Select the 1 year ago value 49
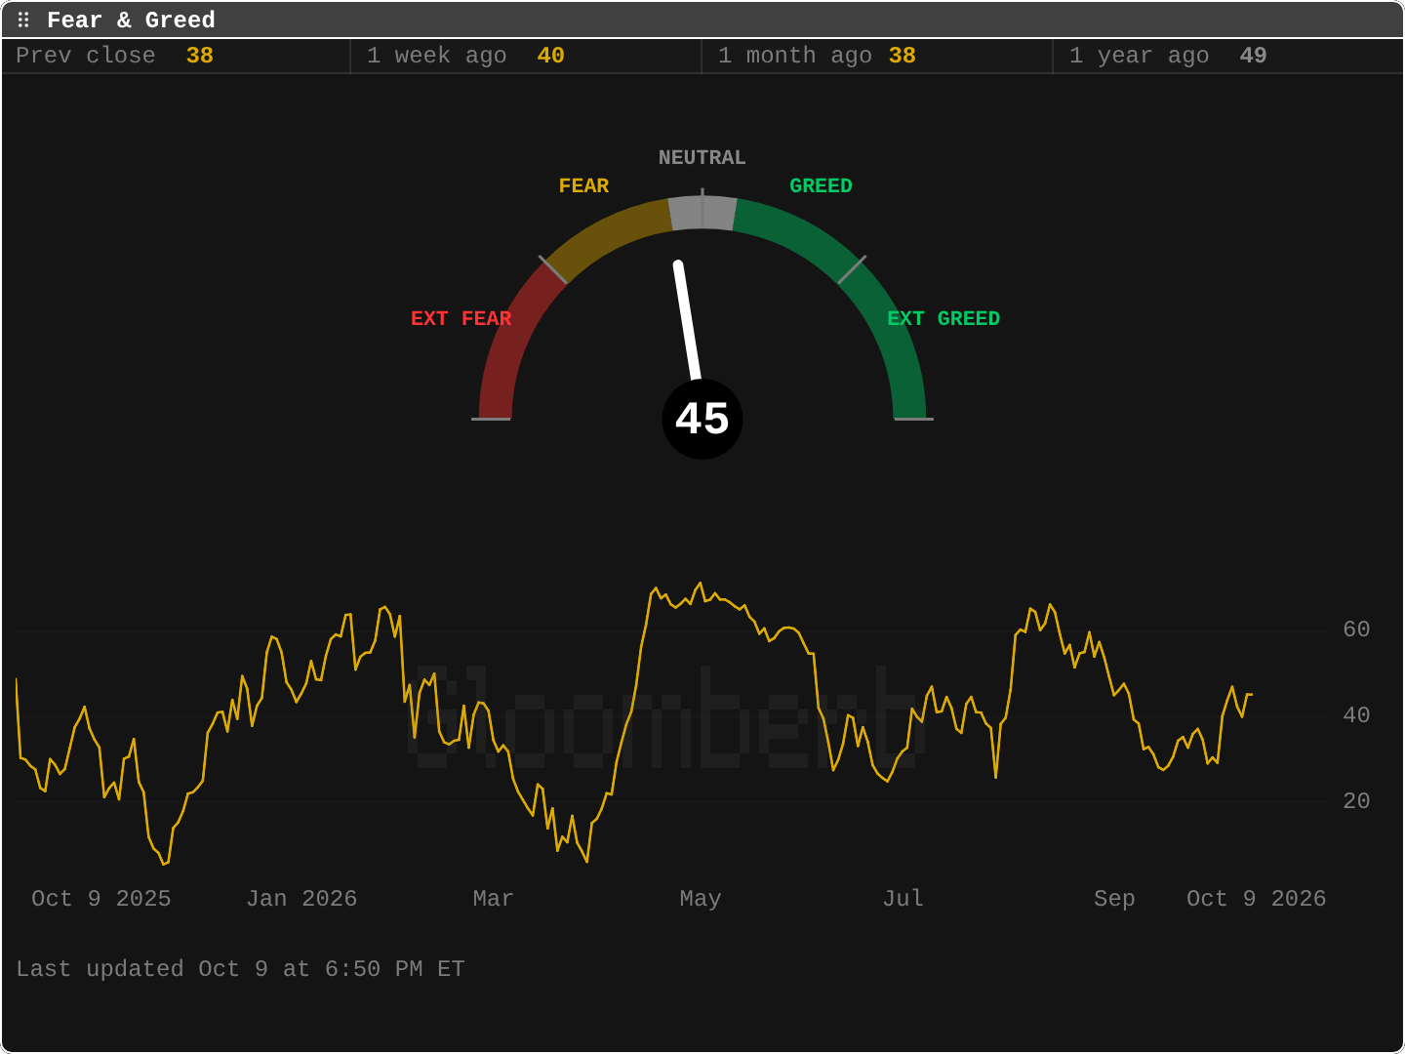Viewport: 1405px width, 1054px height. tap(1254, 56)
